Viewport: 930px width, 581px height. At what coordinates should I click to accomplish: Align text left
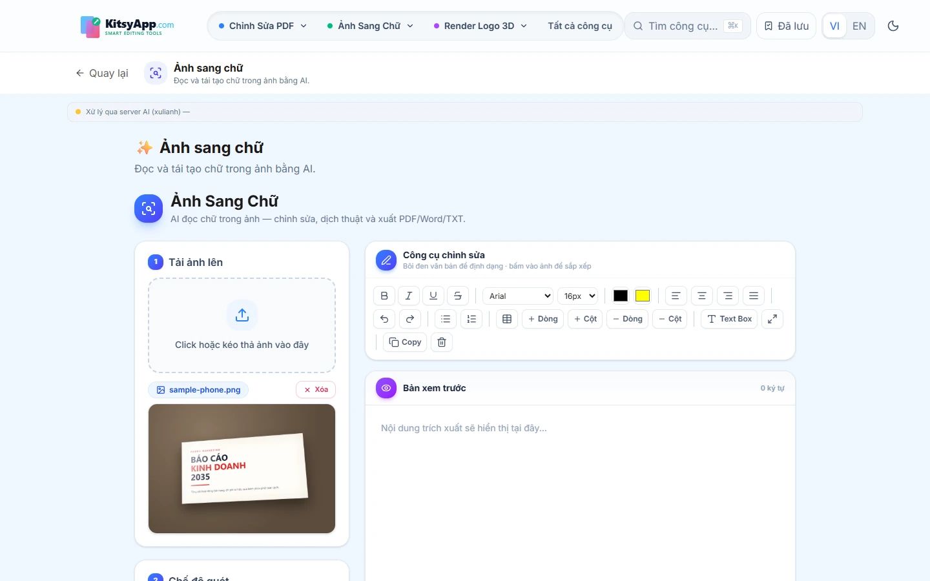click(x=676, y=296)
